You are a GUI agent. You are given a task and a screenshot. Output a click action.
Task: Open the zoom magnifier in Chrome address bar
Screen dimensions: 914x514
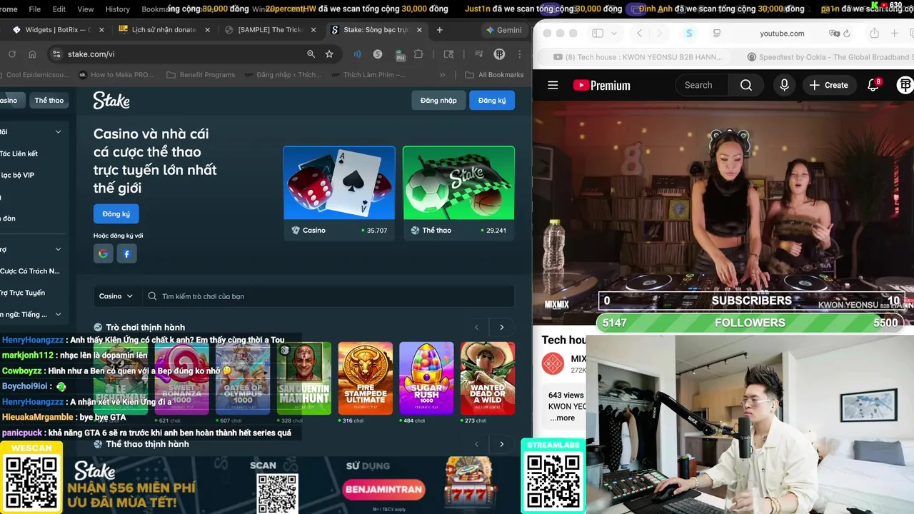pos(311,54)
